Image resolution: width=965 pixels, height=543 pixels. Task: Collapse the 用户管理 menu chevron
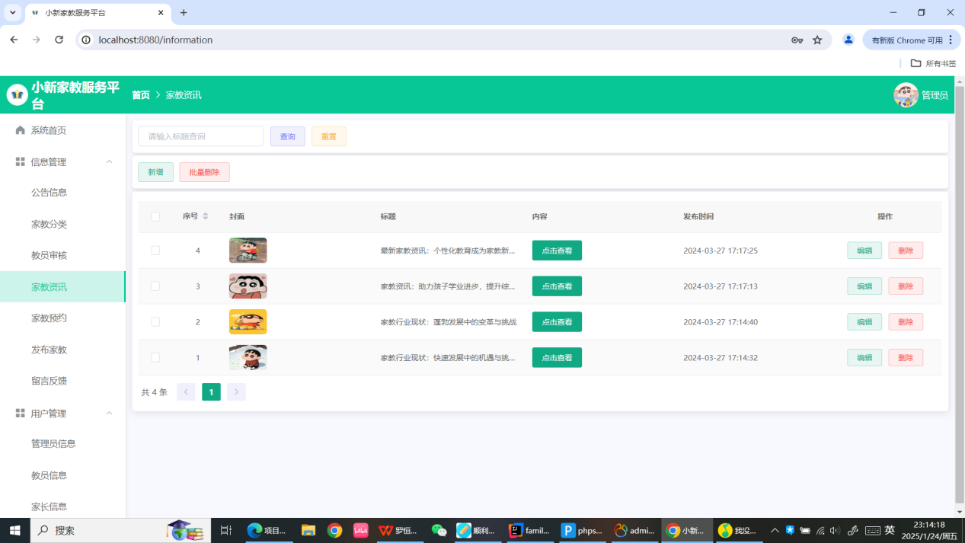109,413
